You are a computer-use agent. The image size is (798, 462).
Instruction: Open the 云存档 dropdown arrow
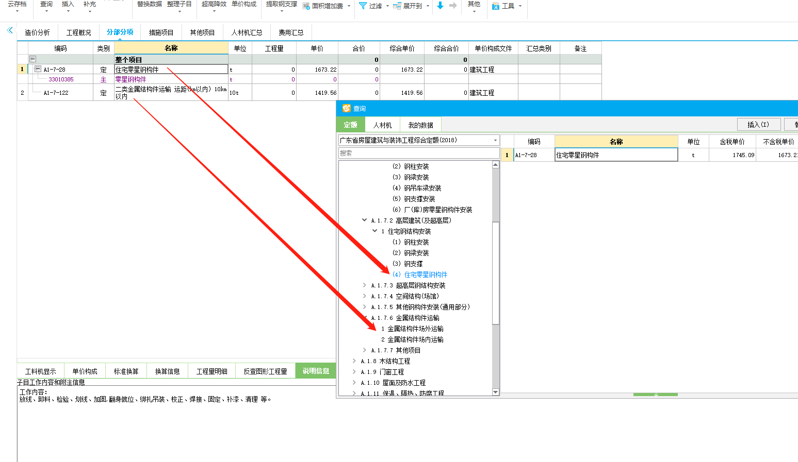pos(17,11)
